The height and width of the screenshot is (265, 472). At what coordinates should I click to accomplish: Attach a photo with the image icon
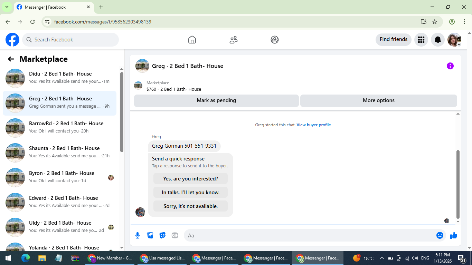[x=150, y=235]
